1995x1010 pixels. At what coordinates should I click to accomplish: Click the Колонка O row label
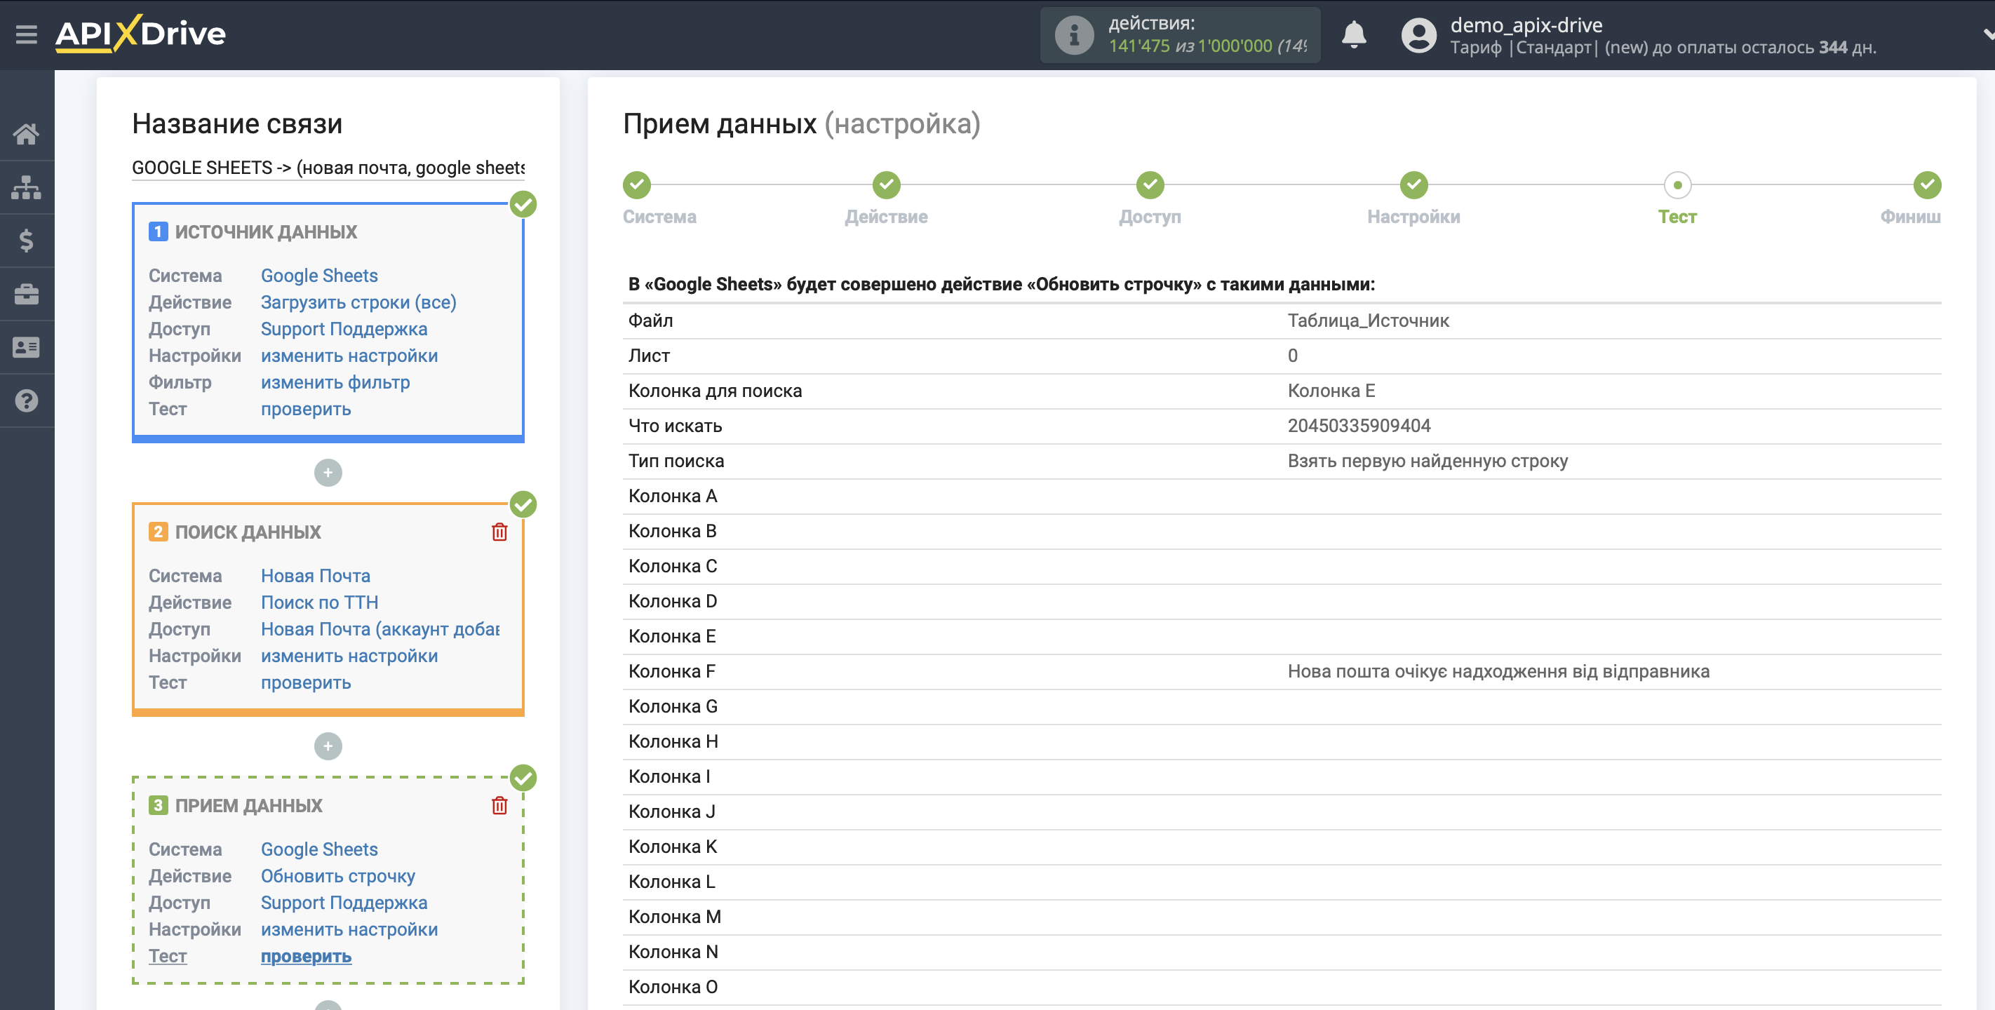(673, 988)
